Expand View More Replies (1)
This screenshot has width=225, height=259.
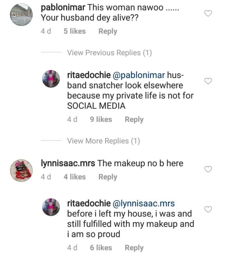coord(103,141)
